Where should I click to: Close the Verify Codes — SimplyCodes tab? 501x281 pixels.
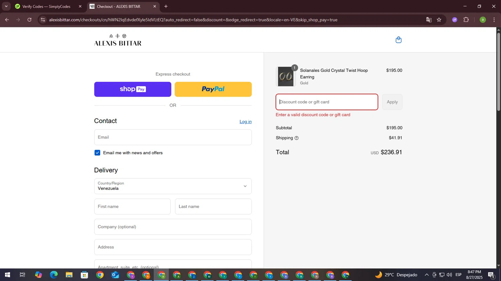pos(80,6)
